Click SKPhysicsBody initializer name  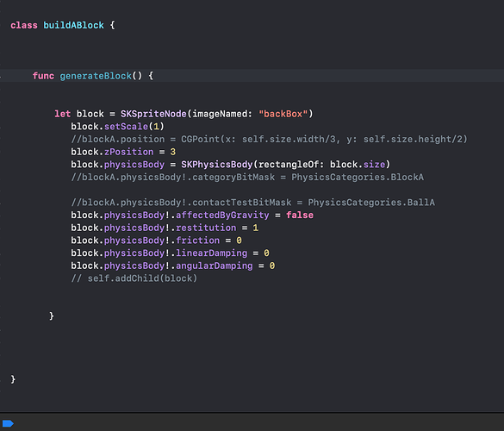click(x=217, y=165)
